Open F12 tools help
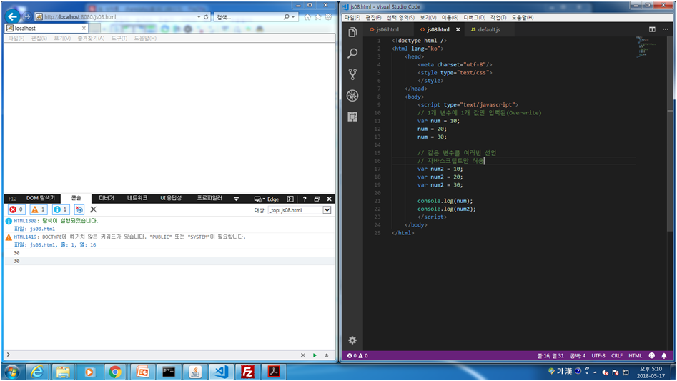Image resolution: width=677 pixels, height=381 pixels. pos(305,199)
